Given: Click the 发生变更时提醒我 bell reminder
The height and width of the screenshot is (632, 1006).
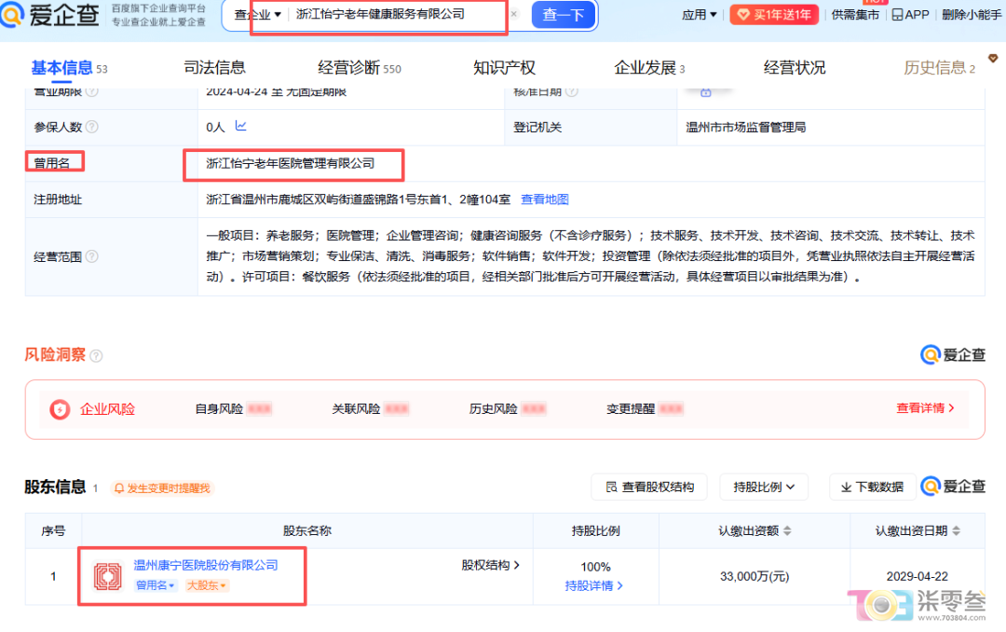Looking at the screenshot, I should 162,488.
